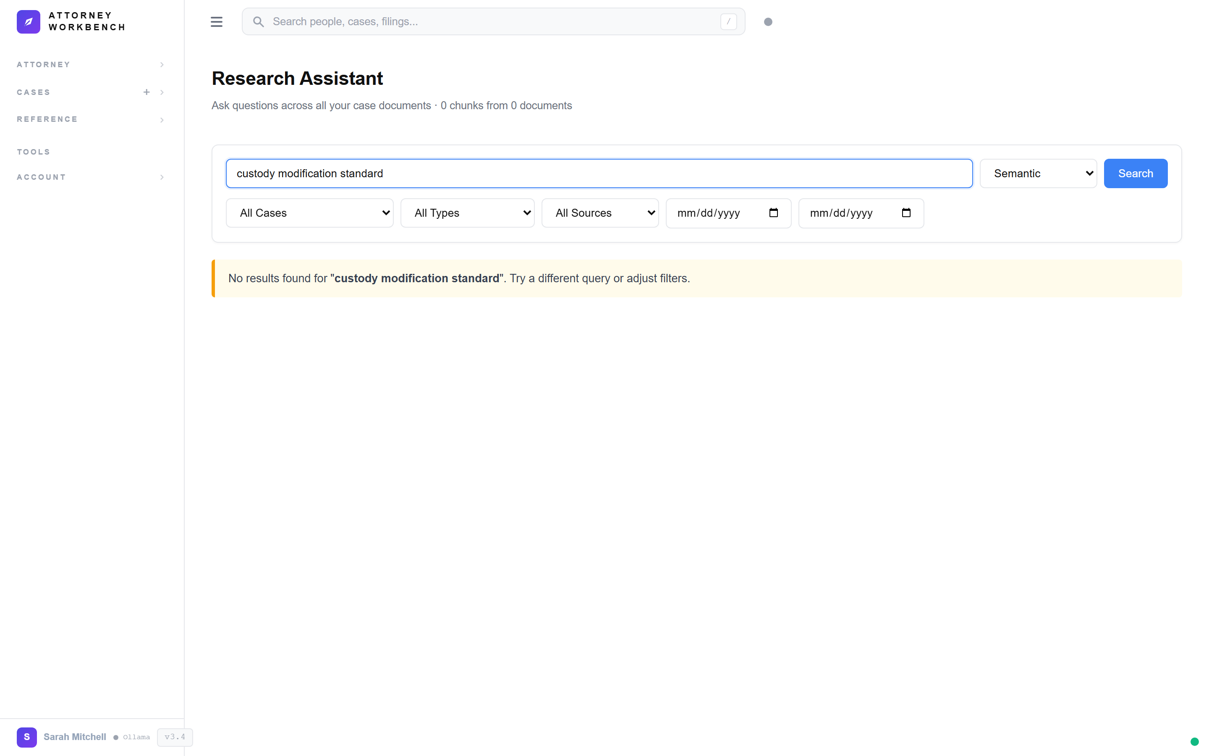1209x756 pixels.
Task: Click Sarah Mitchell's avatar icon
Action: 26,737
